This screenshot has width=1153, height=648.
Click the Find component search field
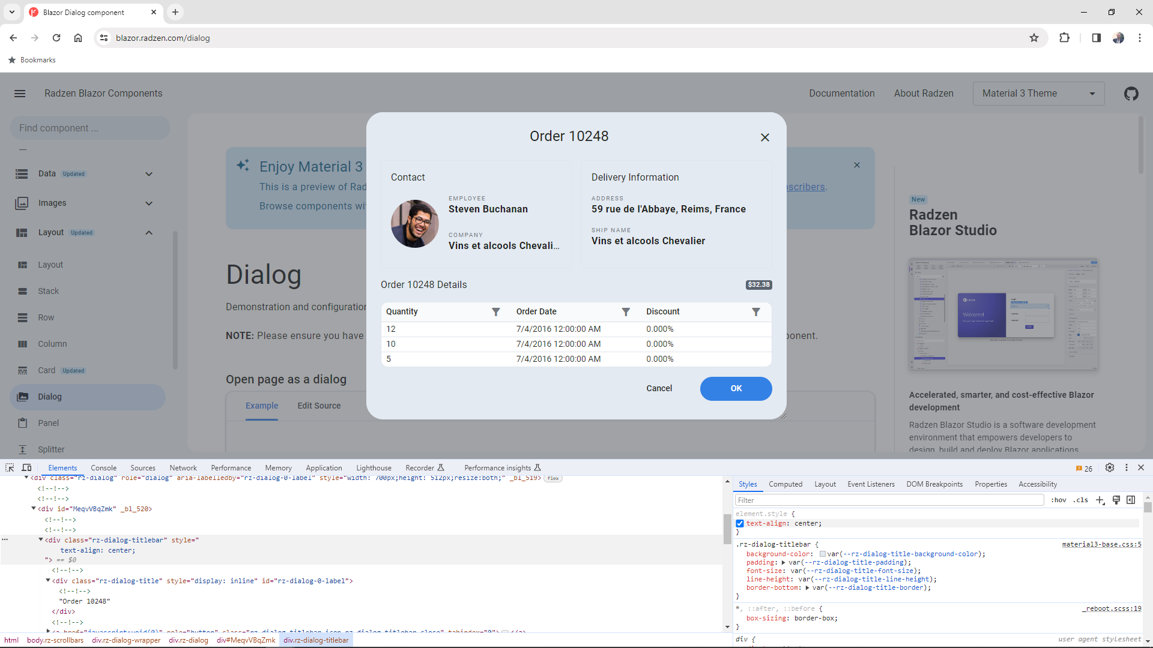(x=90, y=128)
